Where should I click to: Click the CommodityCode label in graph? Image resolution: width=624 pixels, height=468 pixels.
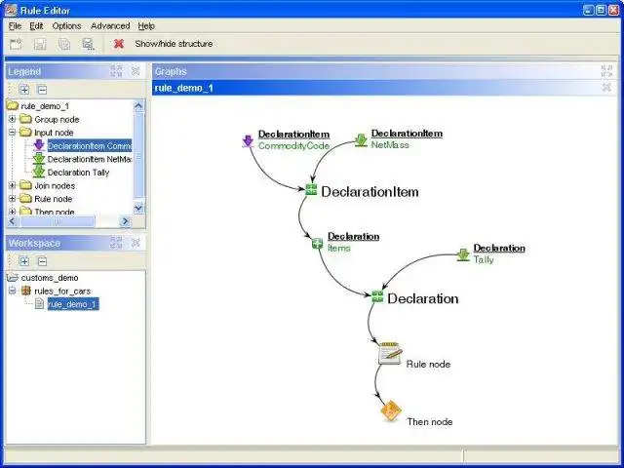tap(293, 146)
